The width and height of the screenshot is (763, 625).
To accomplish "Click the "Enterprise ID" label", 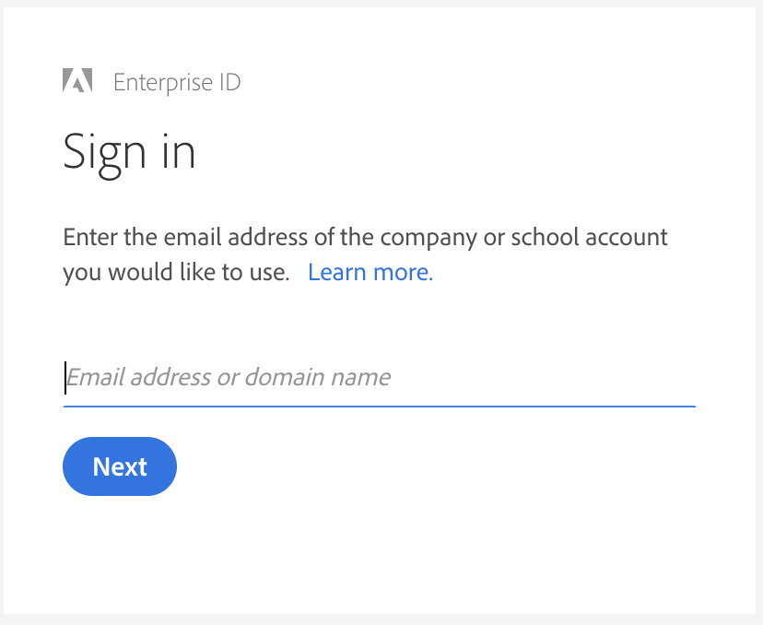I will click(x=177, y=82).
